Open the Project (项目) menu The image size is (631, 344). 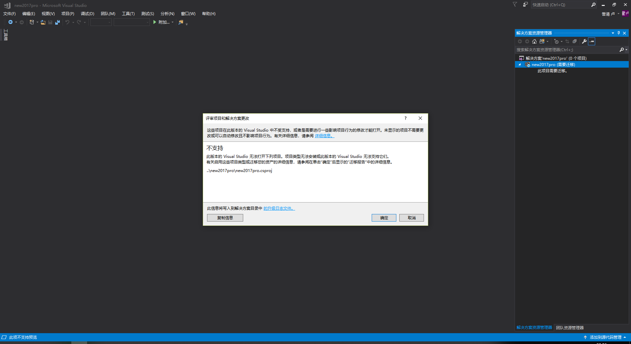tap(68, 14)
